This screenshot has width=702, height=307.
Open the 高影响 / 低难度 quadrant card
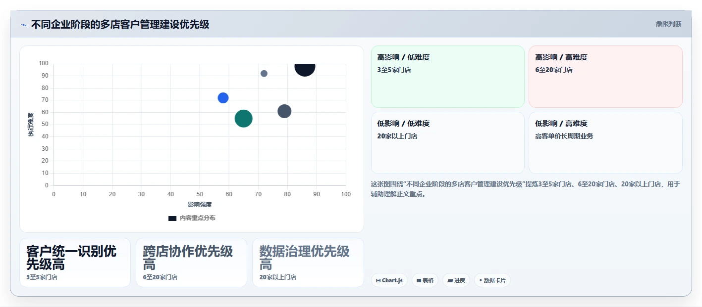pos(448,77)
